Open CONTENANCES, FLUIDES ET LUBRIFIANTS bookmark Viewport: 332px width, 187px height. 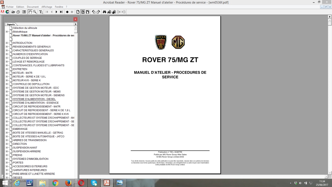(39, 65)
